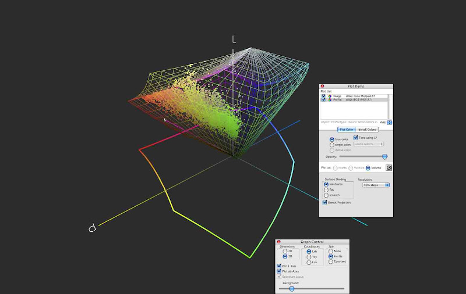The height and width of the screenshot is (294, 466).
Task: Click the Graph Control panel title bar
Action: pyautogui.click(x=312, y=242)
